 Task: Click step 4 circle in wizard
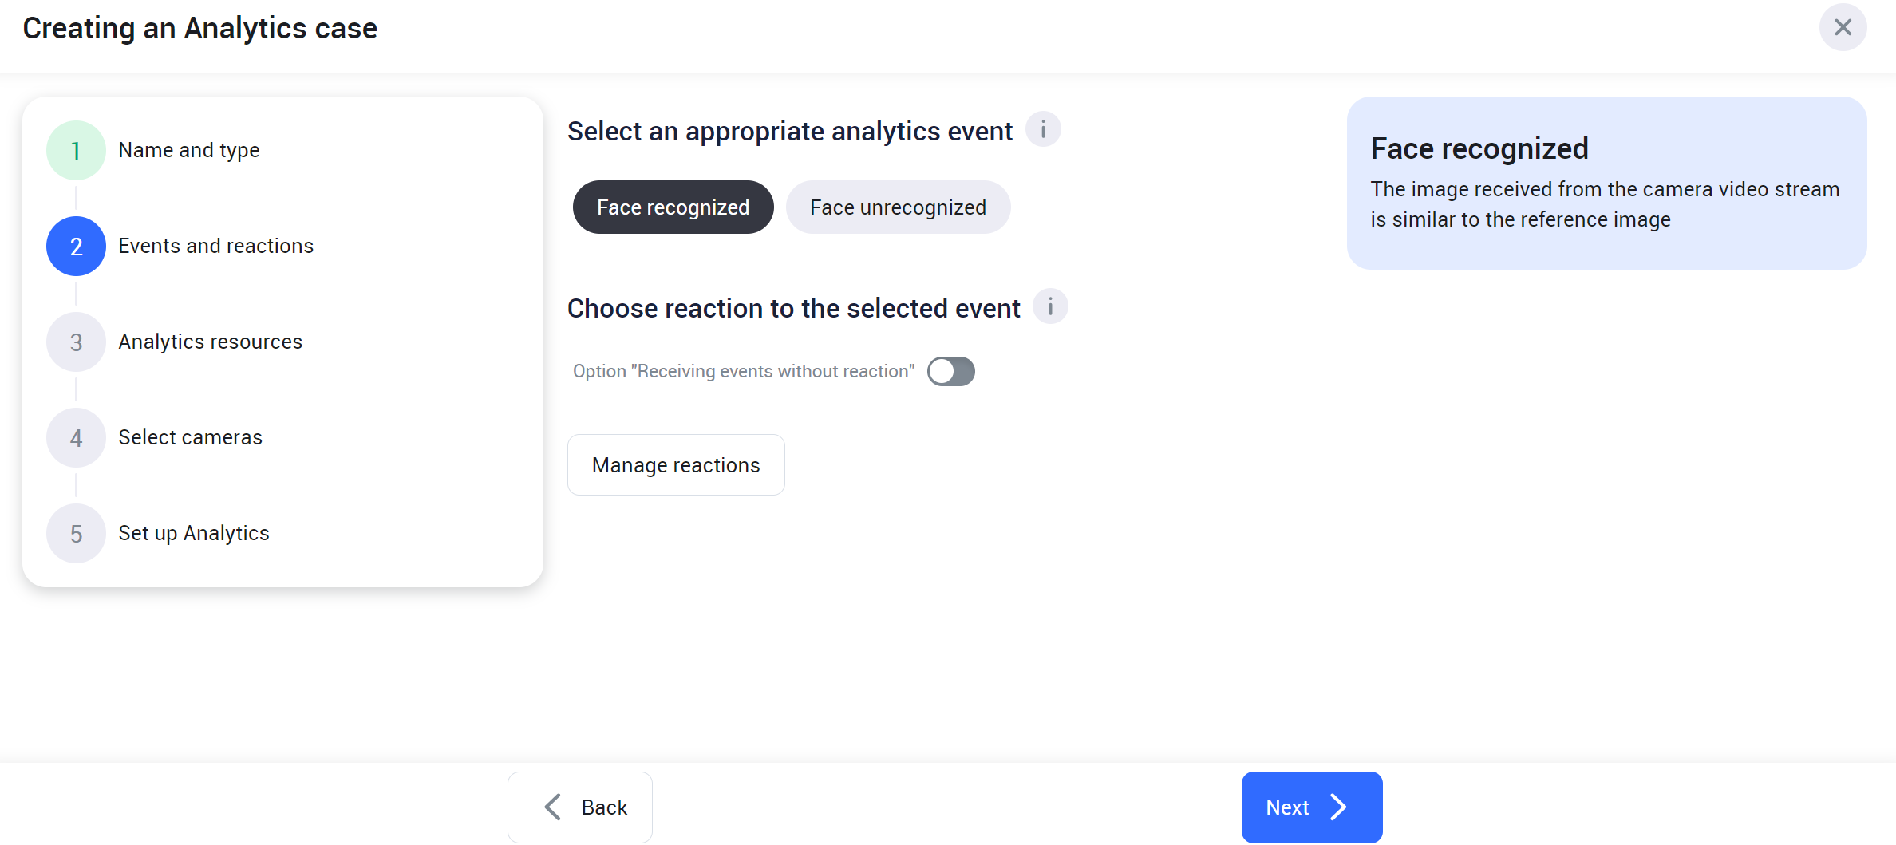[76, 438]
